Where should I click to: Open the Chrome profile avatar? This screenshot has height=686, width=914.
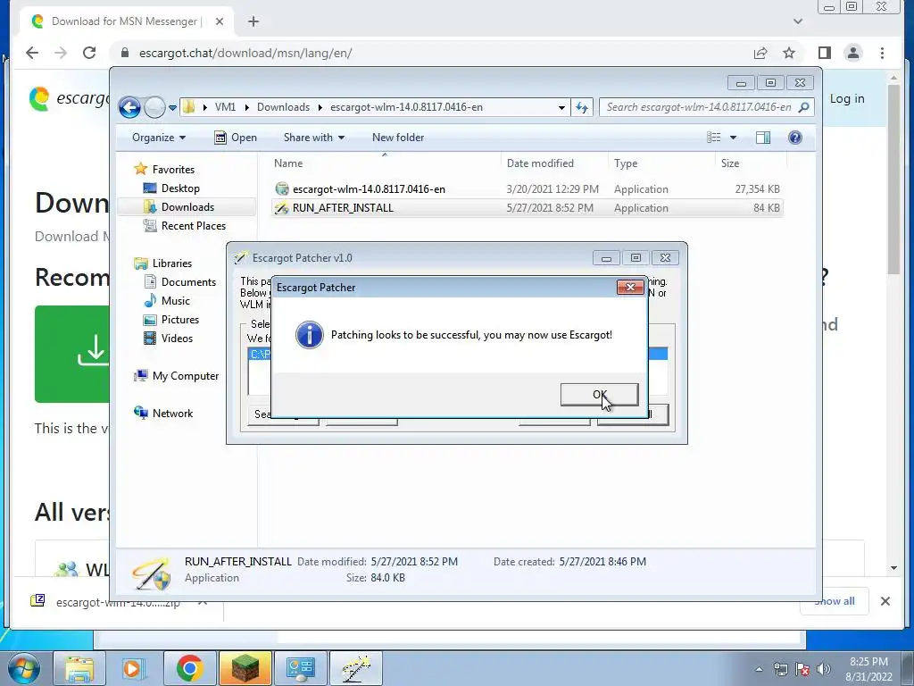tap(852, 53)
